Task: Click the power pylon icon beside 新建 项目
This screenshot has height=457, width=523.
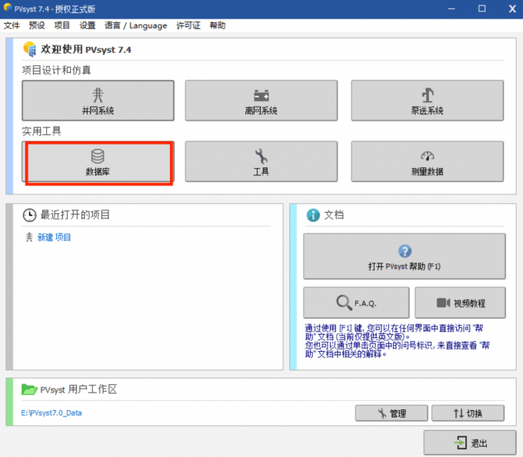Action: point(29,237)
